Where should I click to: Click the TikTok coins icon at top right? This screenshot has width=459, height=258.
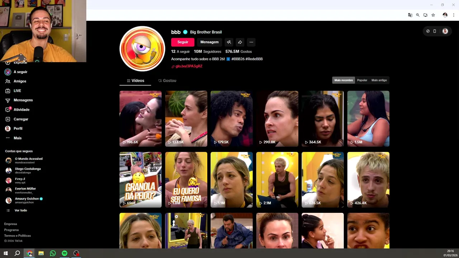[x=428, y=31]
